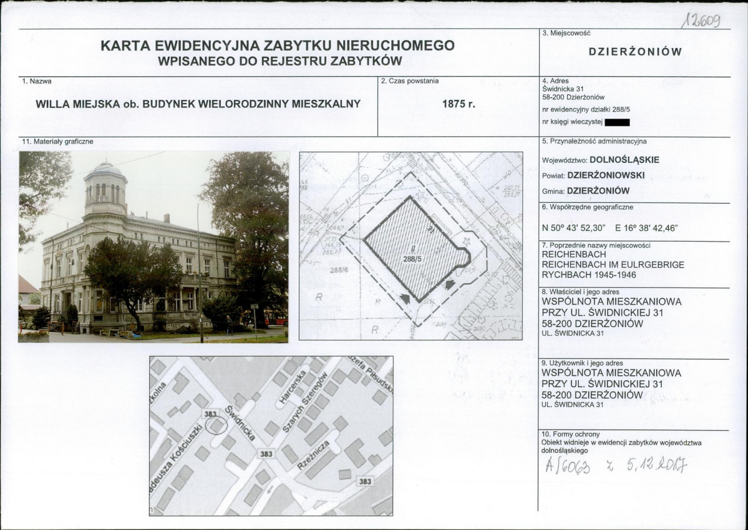Click the Świdnicka street label on the map
The width and height of the screenshot is (748, 530).
pyautogui.click(x=239, y=423)
